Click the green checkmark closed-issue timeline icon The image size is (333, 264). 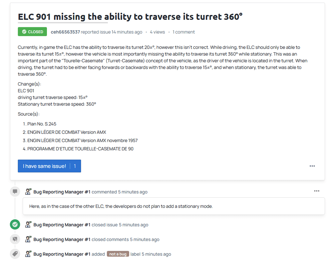(15, 225)
